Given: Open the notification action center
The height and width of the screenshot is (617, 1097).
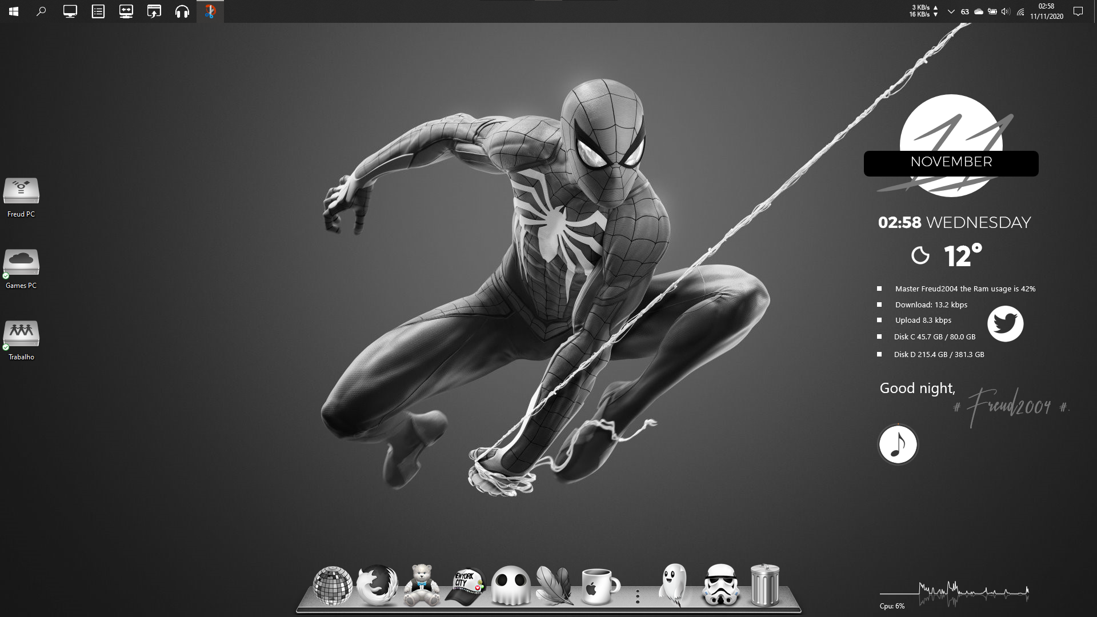Looking at the screenshot, I should [x=1078, y=11].
